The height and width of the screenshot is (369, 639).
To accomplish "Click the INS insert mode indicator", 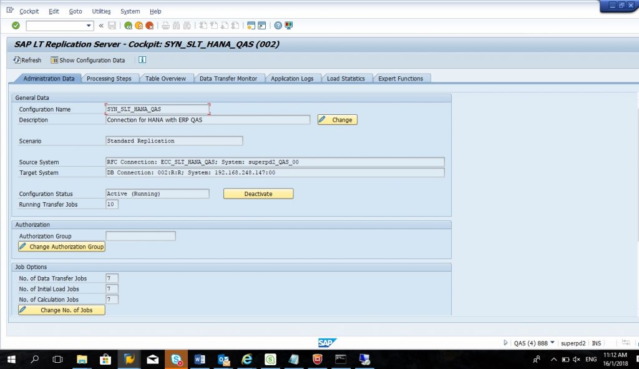I will tap(596, 343).
